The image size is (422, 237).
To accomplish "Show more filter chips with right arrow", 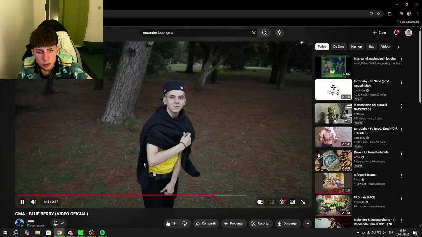I will coord(398,47).
